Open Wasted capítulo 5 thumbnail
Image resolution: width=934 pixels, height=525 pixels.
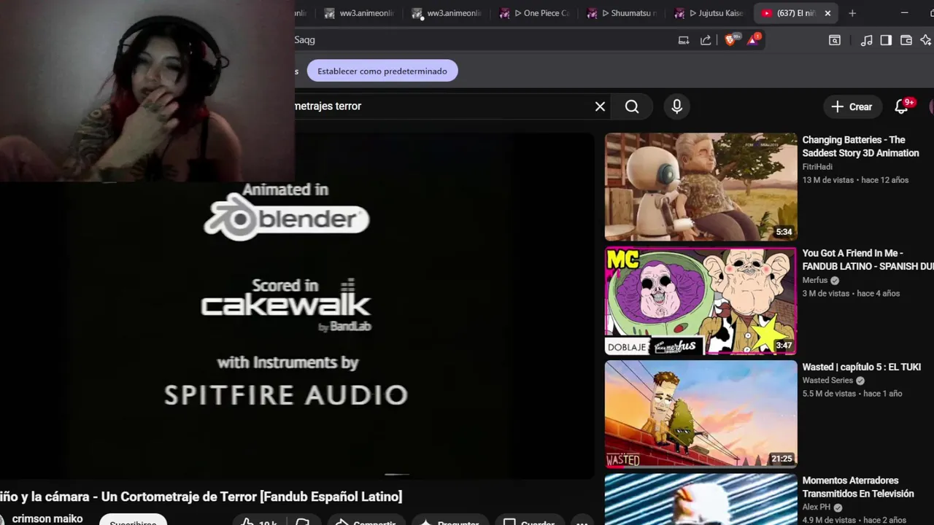[x=700, y=414]
